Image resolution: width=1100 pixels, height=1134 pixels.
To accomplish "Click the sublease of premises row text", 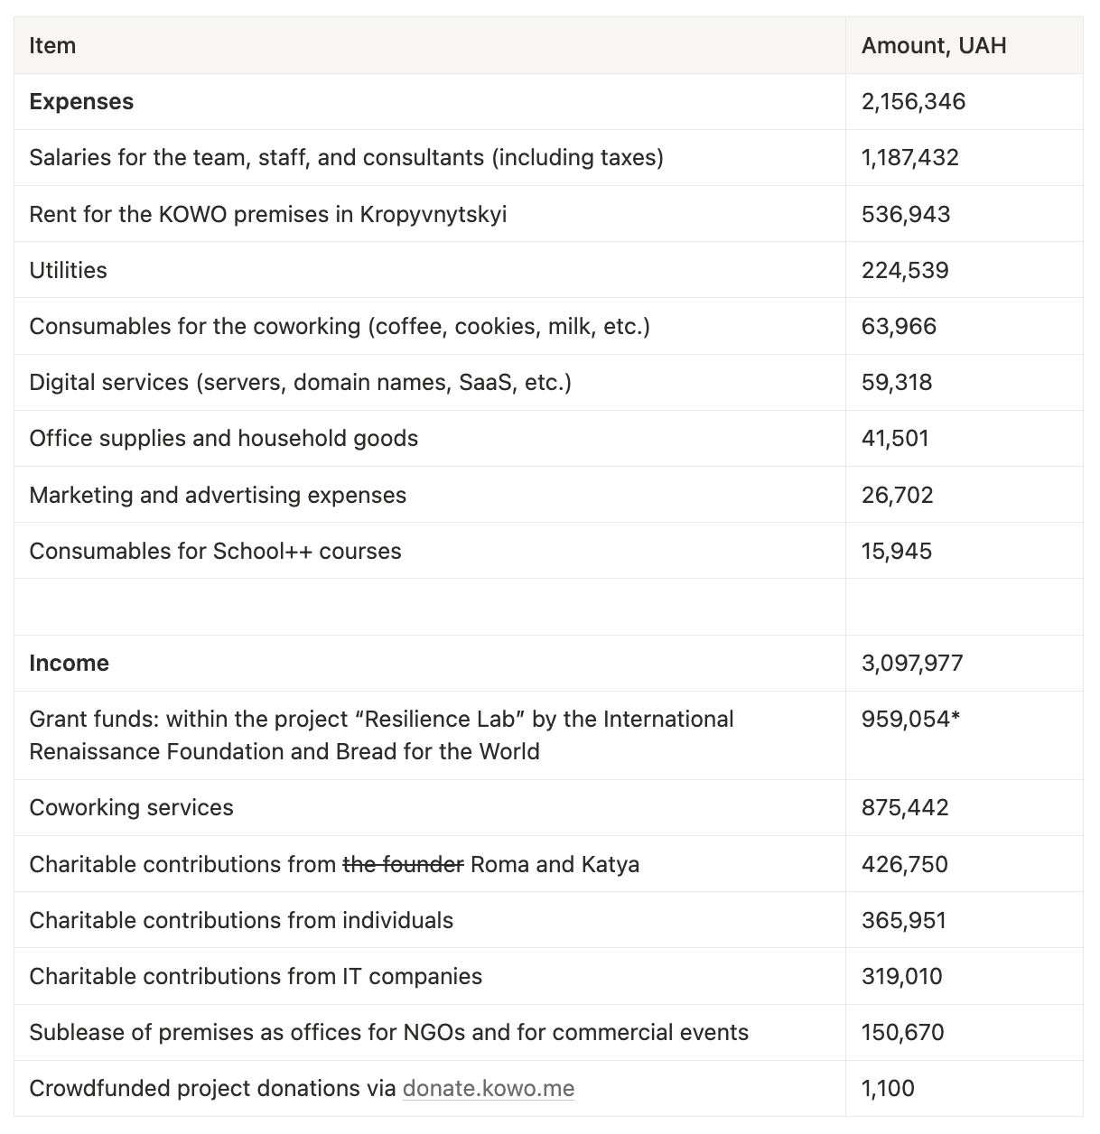I will tap(388, 1033).
